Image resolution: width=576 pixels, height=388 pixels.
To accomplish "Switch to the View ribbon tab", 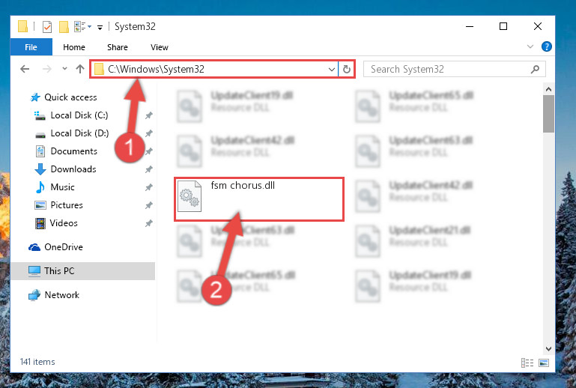I will click(160, 47).
